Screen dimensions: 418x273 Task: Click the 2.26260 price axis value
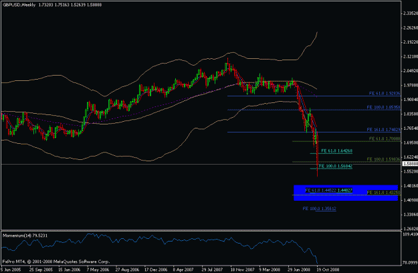coord(411,27)
